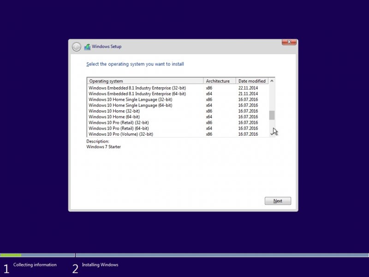Click x64 cell for Windows 10 Home (64-bit)
This screenshot has height=277, width=369.
point(209,117)
